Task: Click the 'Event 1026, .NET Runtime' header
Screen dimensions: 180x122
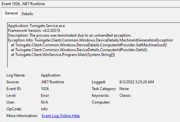Action: 23,4
